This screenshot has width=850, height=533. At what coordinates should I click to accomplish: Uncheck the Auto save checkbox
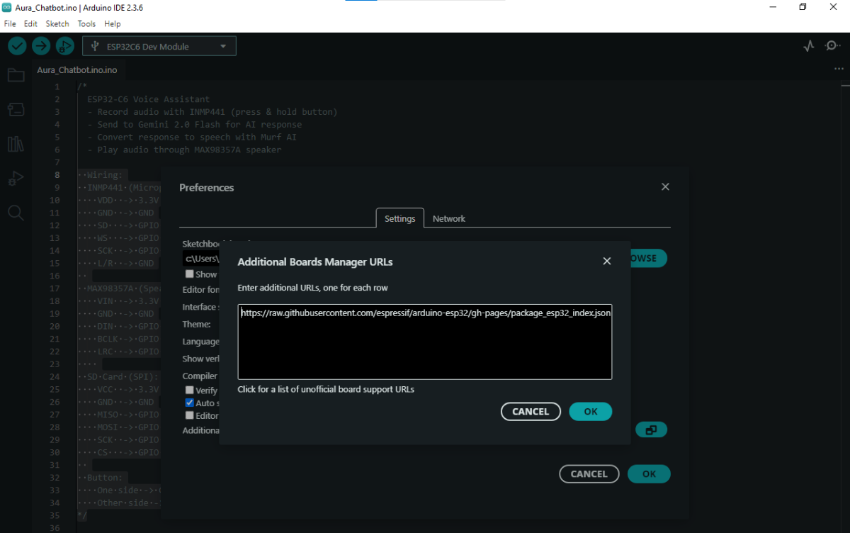tap(189, 403)
